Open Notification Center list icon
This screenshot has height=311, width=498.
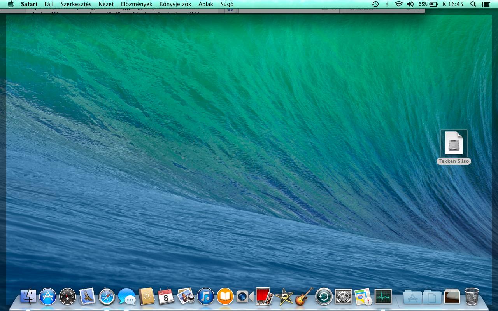point(486,4)
